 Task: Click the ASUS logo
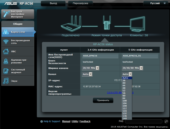(x=11, y=3)
